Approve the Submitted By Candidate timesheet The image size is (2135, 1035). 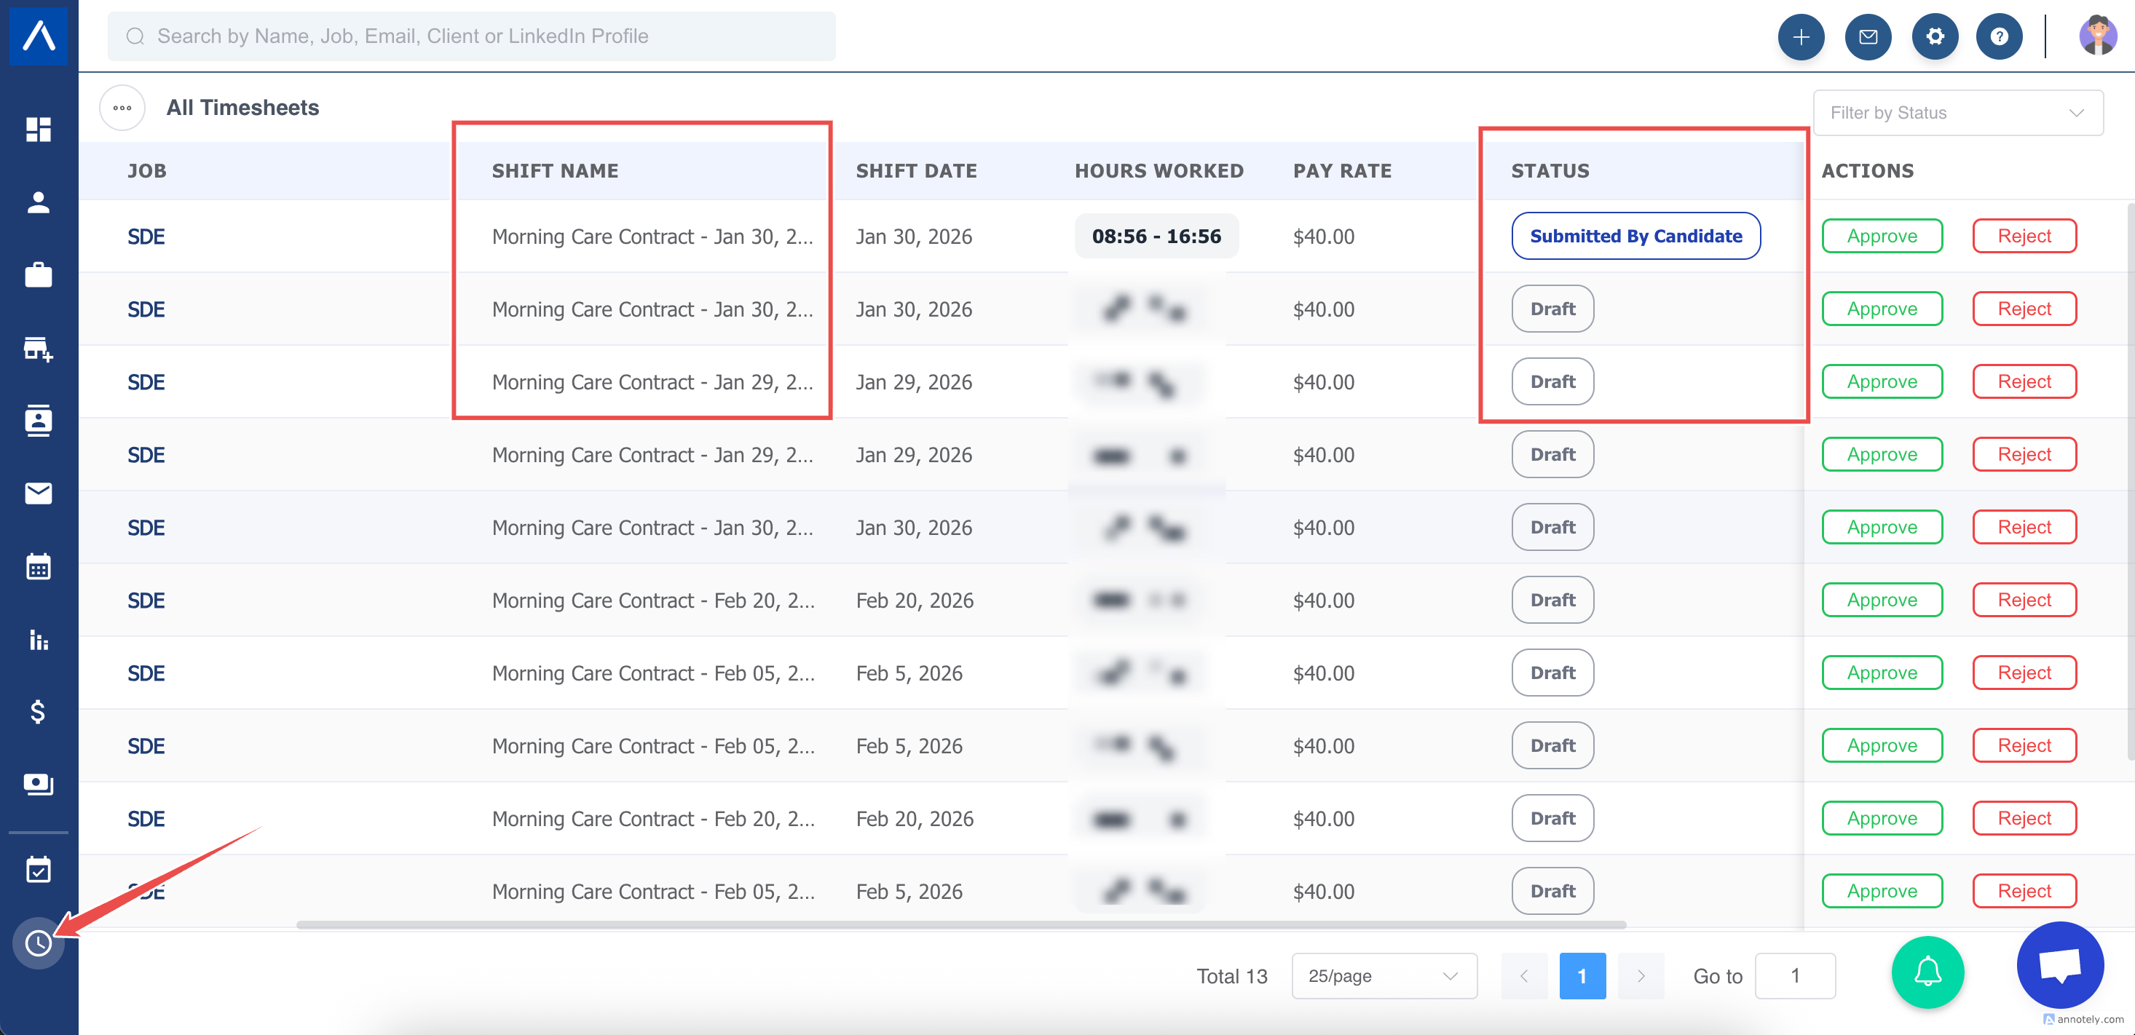pyautogui.click(x=1882, y=236)
